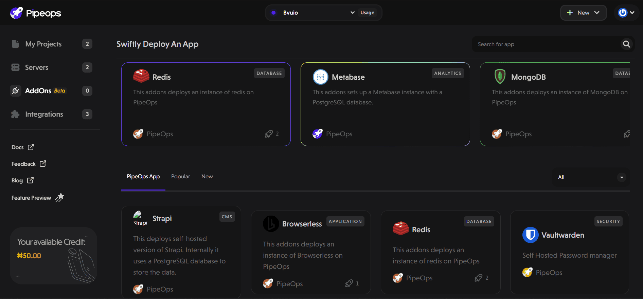Click the Pipeops rocket logo
This screenshot has height=299, width=643.
16,13
